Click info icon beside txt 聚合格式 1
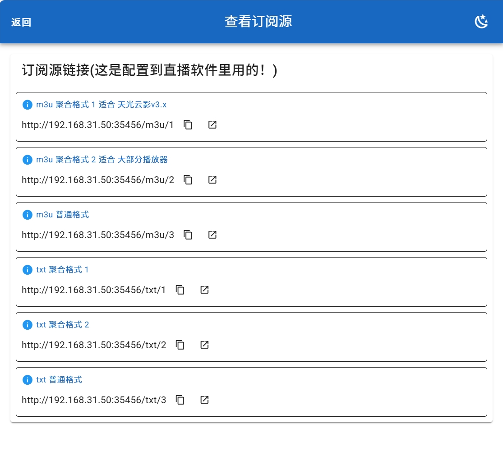503x465 pixels. [x=27, y=270]
